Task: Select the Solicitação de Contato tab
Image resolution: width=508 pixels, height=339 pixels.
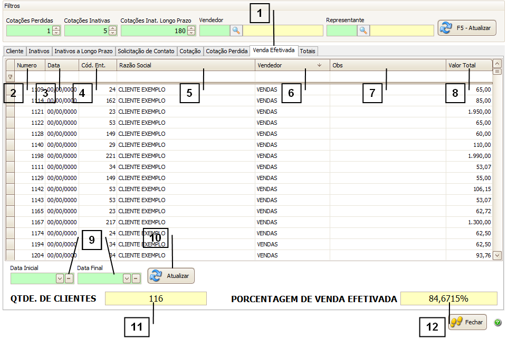Action: (x=146, y=51)
